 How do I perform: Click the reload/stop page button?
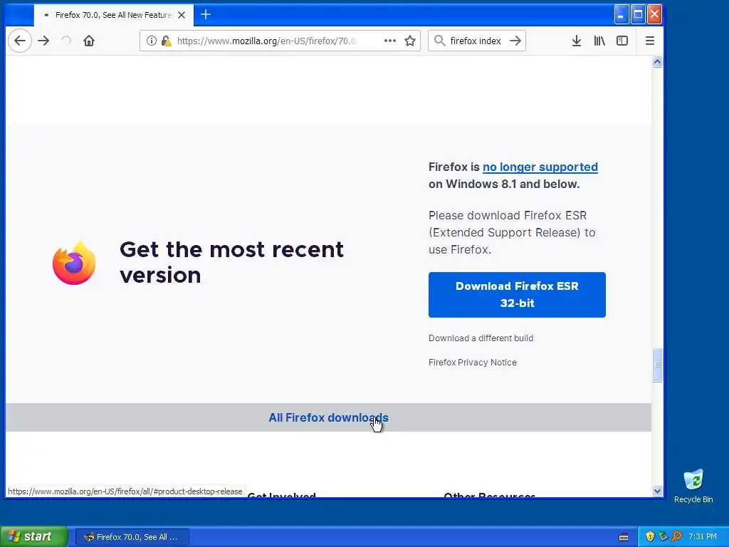66,41
